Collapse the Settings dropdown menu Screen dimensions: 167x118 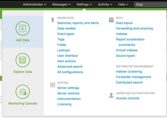coord(84,4)
